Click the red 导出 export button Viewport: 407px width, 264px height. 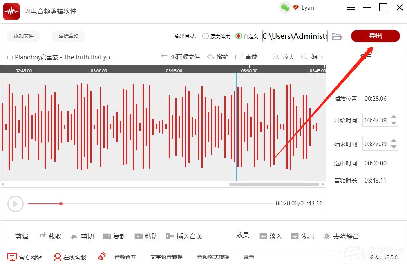pyautogui.click(x=375, y=36)
